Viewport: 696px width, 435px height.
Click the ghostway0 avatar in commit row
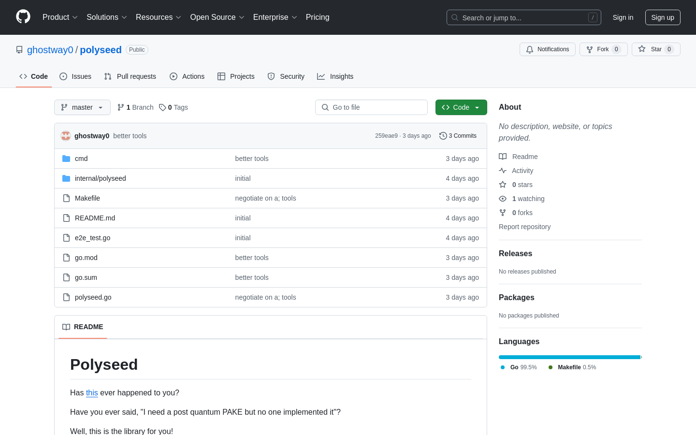[x=66, y=136]
